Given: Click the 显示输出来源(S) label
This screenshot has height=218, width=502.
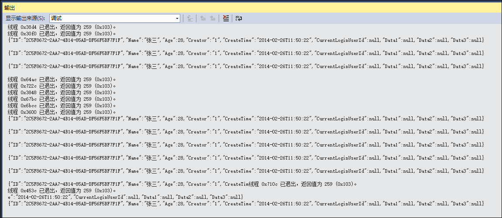Looking at the screenshot, I should coord(26,18).
